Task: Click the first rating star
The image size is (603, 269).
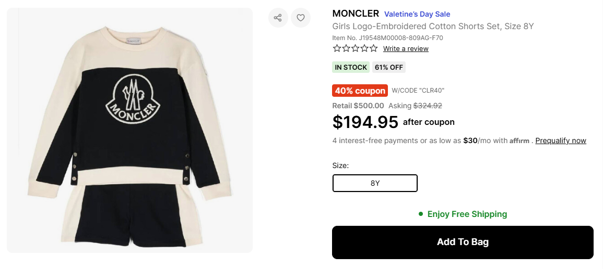Action: click(x=337, y=48)
